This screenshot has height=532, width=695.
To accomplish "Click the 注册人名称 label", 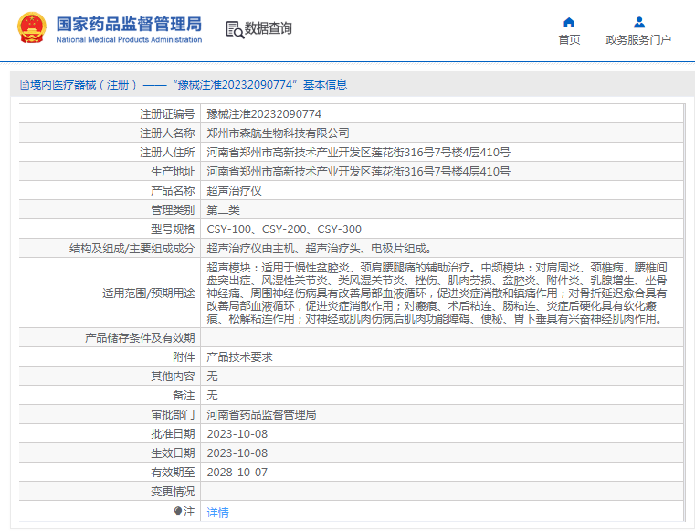I will pyautogui.click(x=167, y=133).
